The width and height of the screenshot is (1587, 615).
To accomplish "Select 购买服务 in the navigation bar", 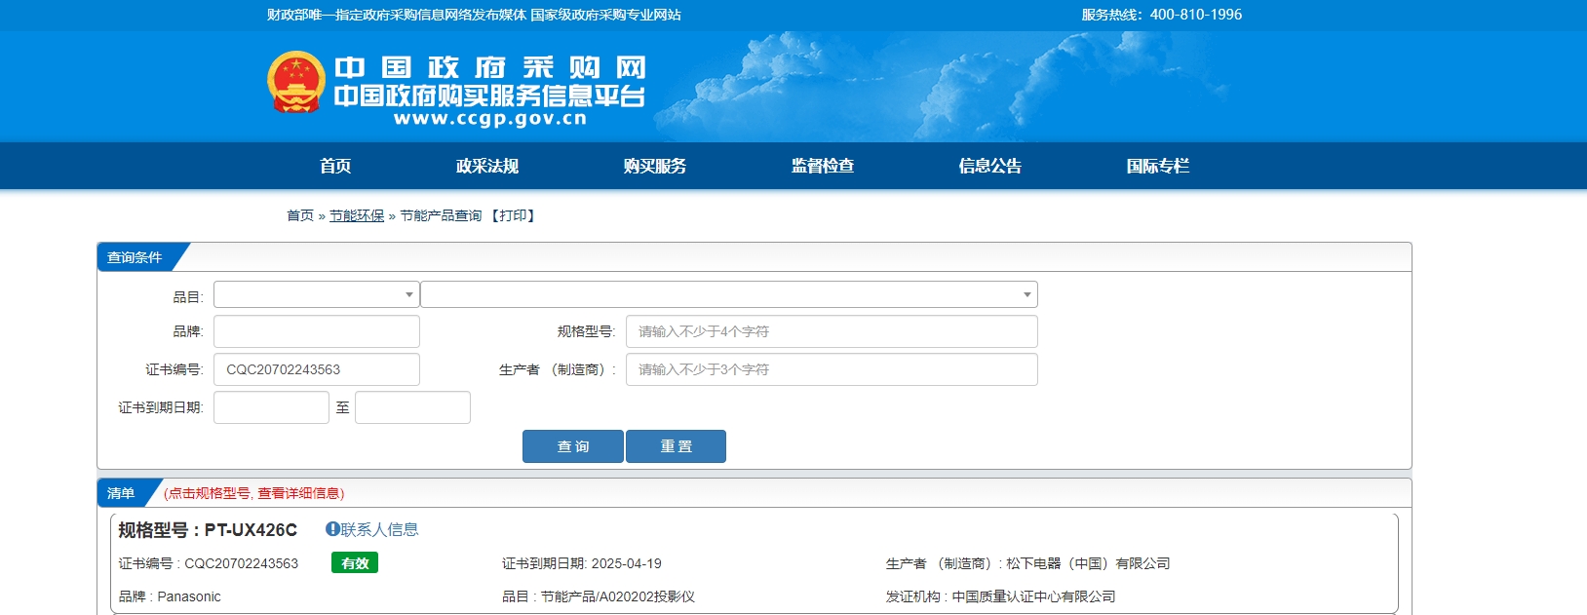I will [x=655, y=166].
